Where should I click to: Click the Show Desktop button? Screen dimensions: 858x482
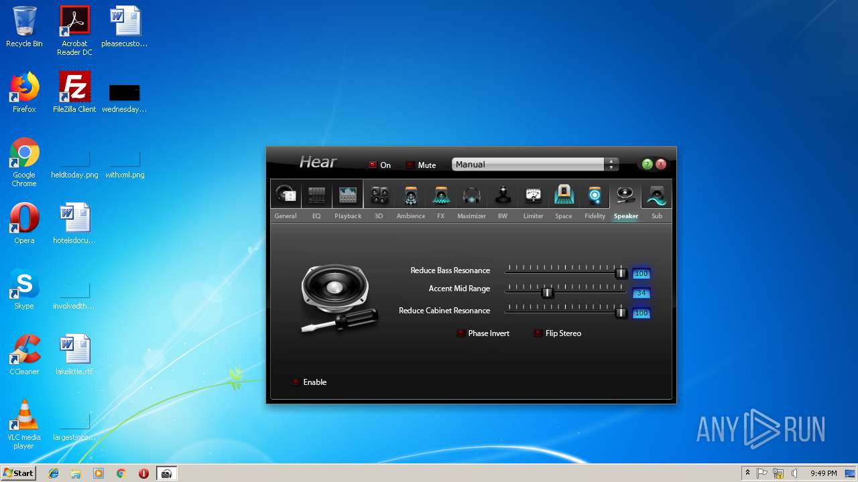(x=851, y=473)
